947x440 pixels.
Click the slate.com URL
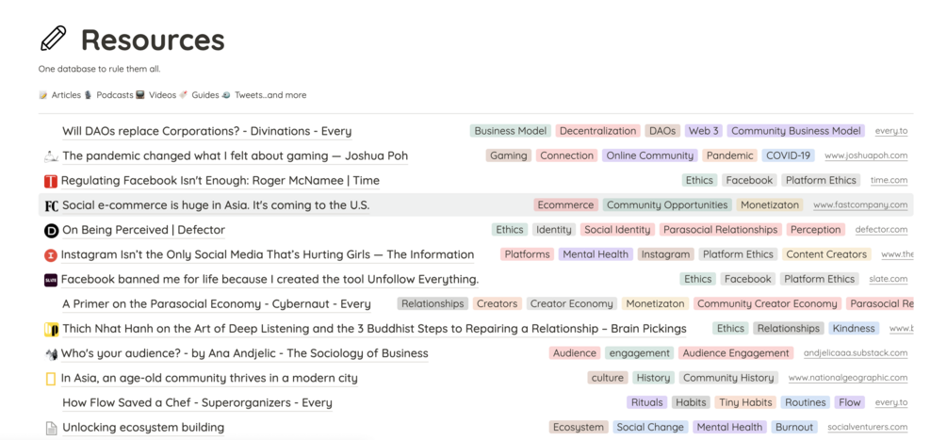click(889, 279)
